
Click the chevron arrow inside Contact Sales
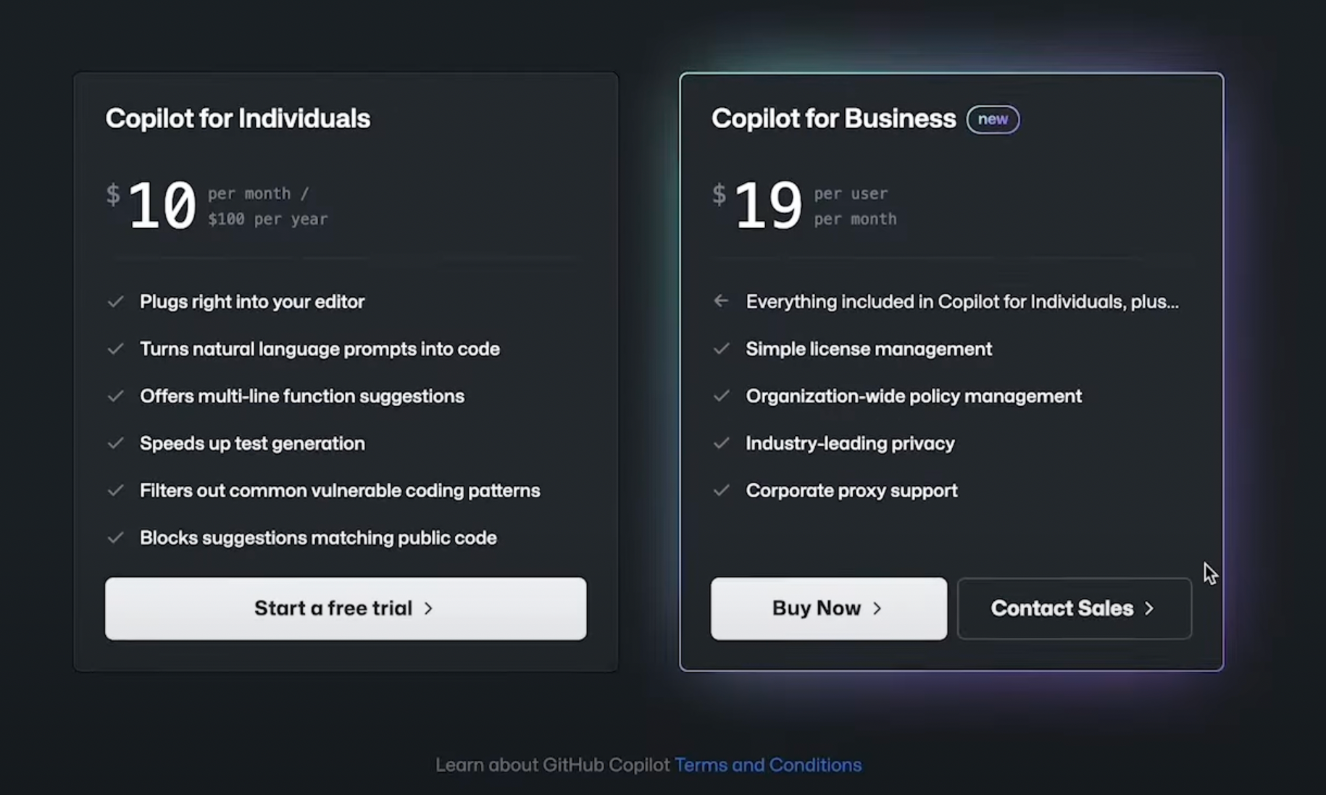tap(1149, 608)
